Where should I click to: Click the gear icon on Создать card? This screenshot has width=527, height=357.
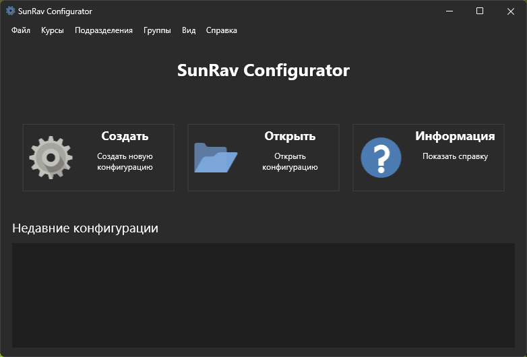pos(51,158)
